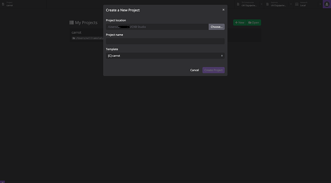This screenshot has width=331, height=183.
Task: Expand the Network dropdown arrow
Action: [x=320, y=4]
